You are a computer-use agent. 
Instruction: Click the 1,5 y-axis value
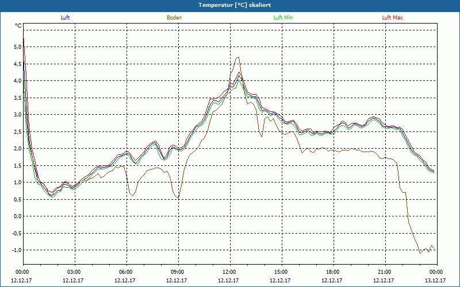18,165
